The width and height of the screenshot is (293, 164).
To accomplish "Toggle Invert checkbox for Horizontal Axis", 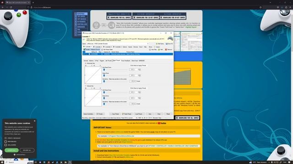I will click(x=136, y=81).
